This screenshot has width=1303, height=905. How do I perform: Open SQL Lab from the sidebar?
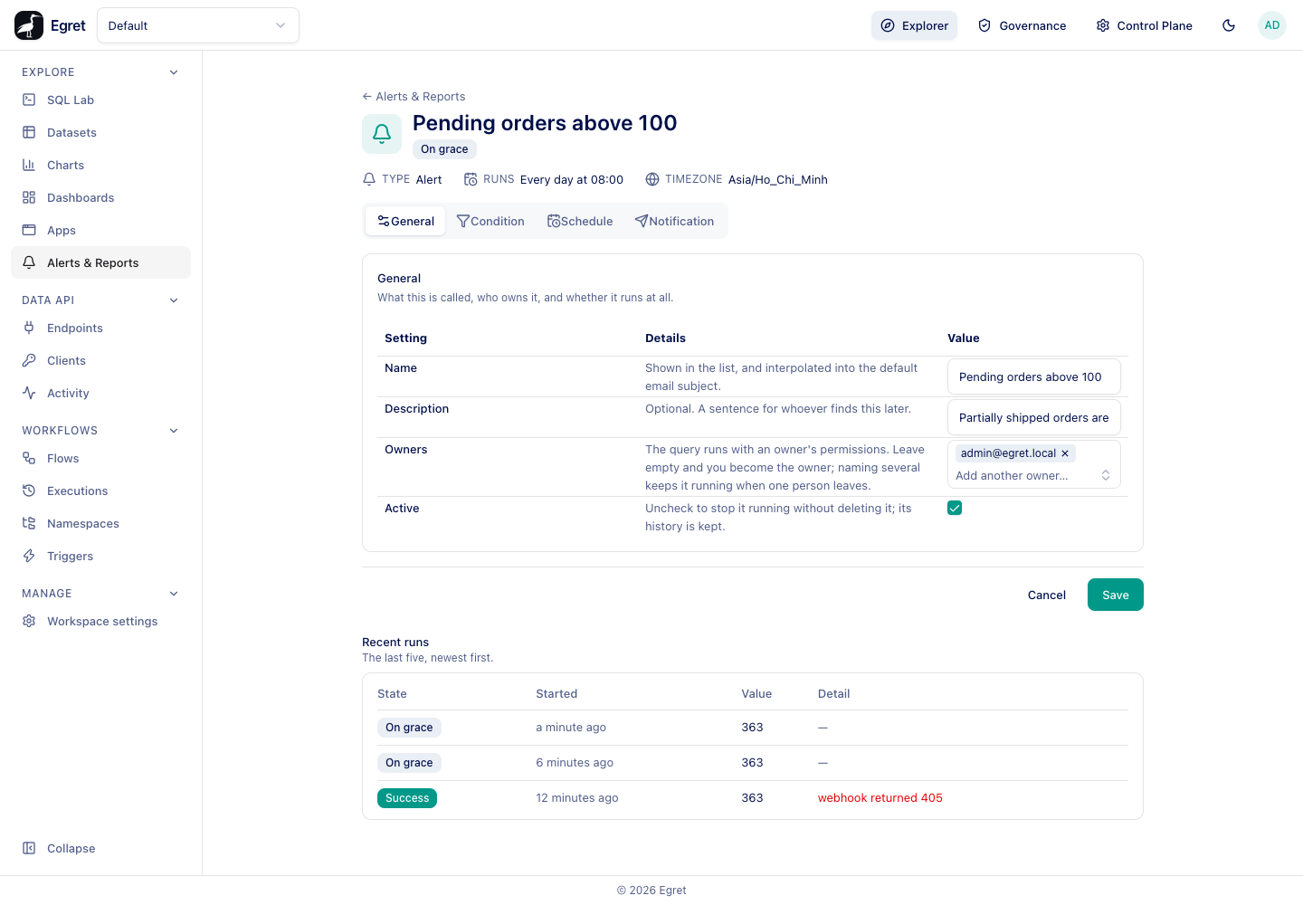point(100,100)
